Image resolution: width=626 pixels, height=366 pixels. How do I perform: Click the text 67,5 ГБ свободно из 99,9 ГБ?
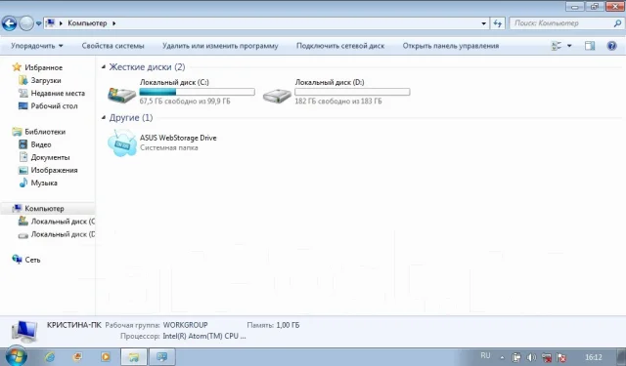pyautogui.click(x=185, y=102)
